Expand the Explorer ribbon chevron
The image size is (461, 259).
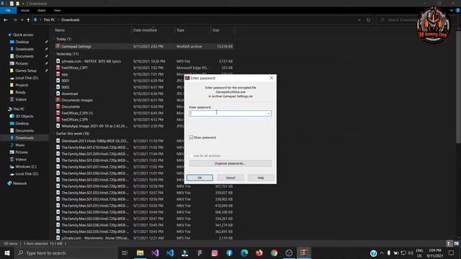pyautogui.click(x=452, y=10)
